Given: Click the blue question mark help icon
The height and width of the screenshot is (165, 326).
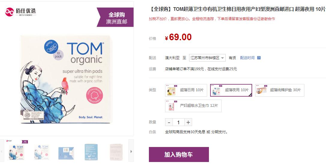Looking at the screenshot, I should point(259,58).
